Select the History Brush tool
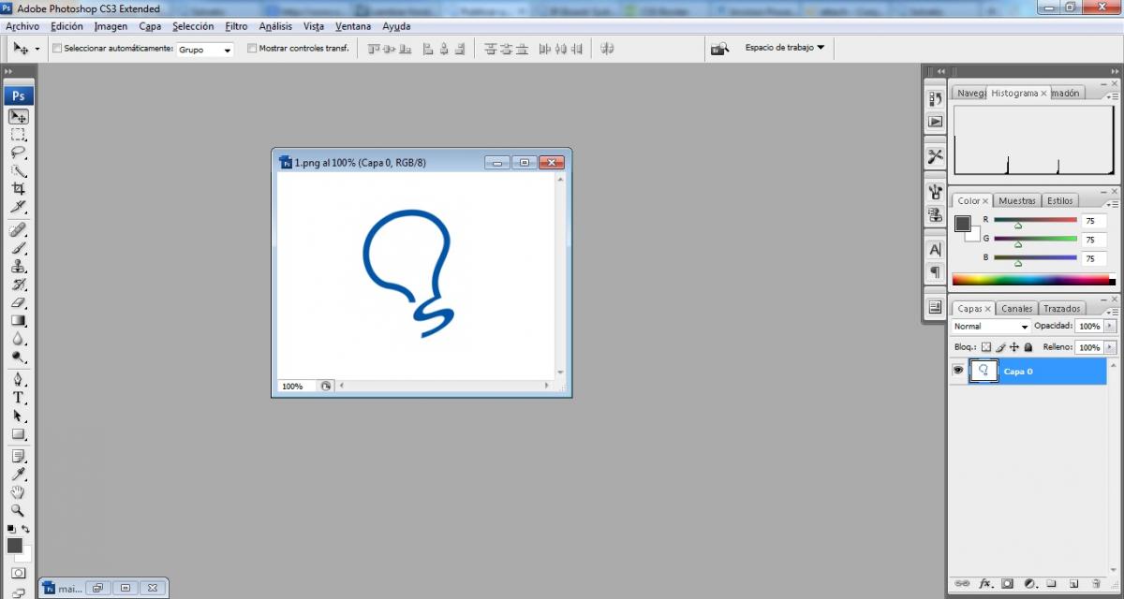The width and height of the screenshot is (1124, 599). tap(18, 285)
